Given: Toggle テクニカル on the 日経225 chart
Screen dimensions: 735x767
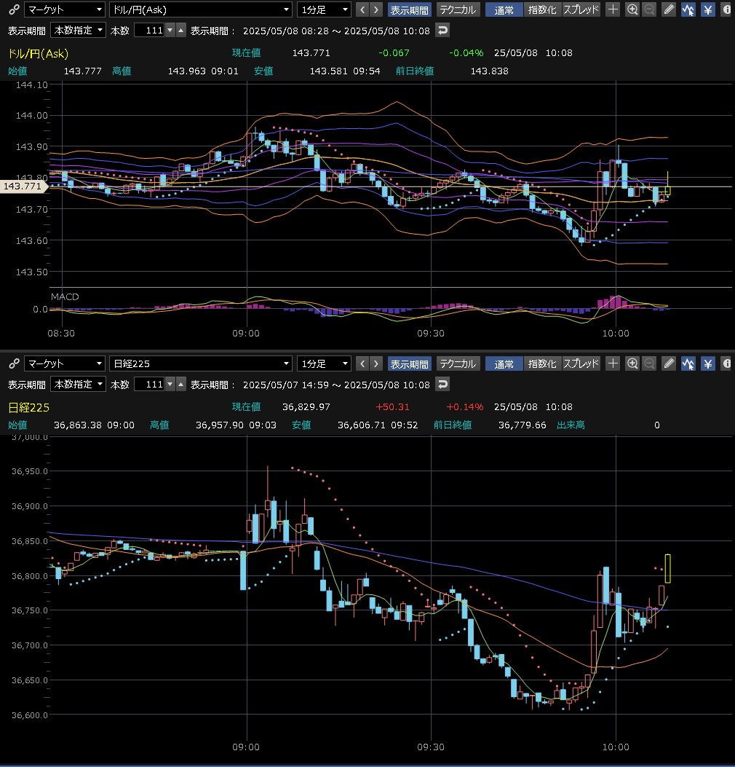Looking at the screenshot, I should (458, 363).
